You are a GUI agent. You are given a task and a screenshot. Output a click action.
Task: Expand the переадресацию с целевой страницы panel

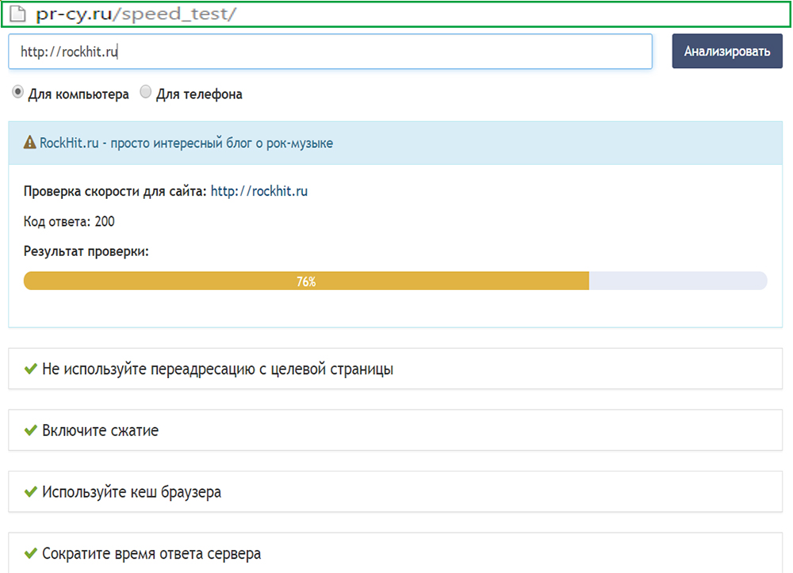point(396,368)
